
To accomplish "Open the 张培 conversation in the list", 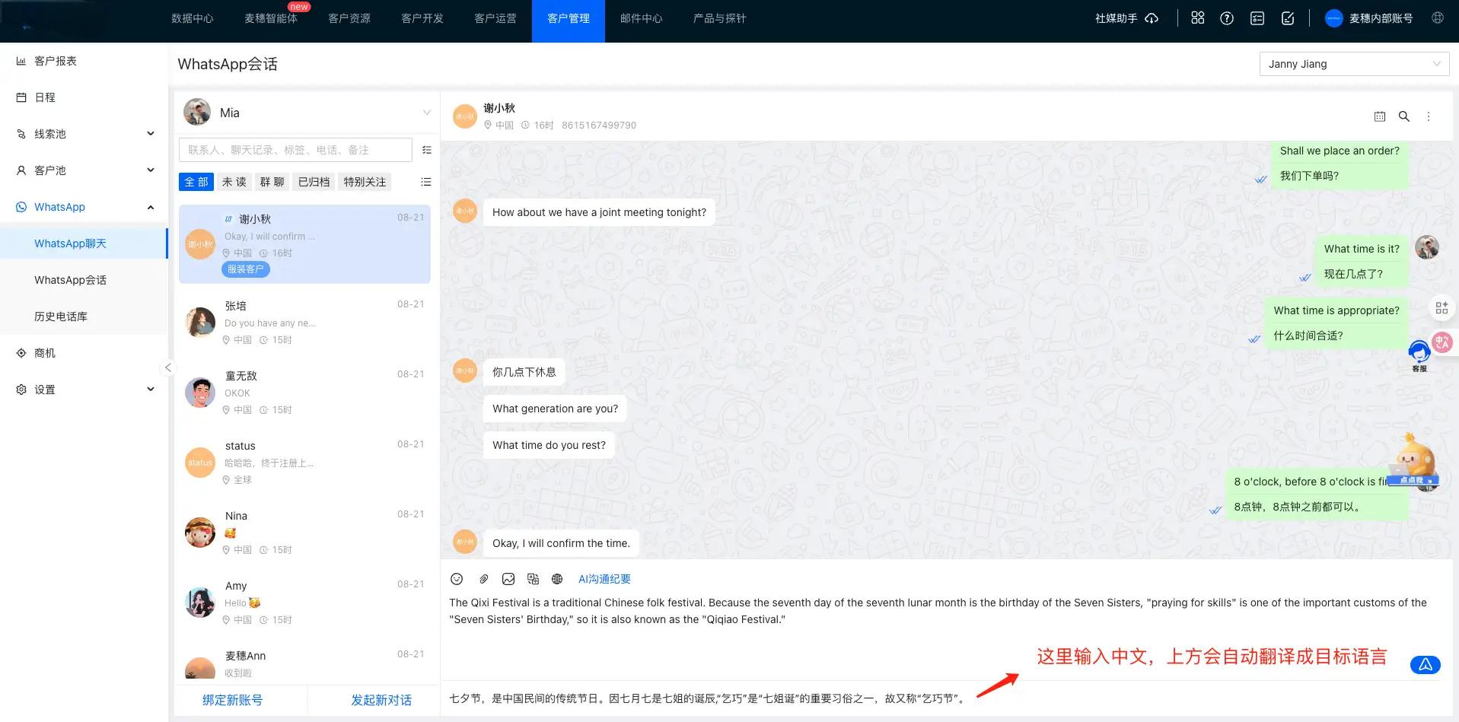I will 304,323.
